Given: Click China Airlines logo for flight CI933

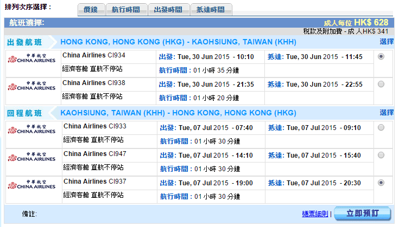Looking at the screenshot, I should [x=31, y=129].
